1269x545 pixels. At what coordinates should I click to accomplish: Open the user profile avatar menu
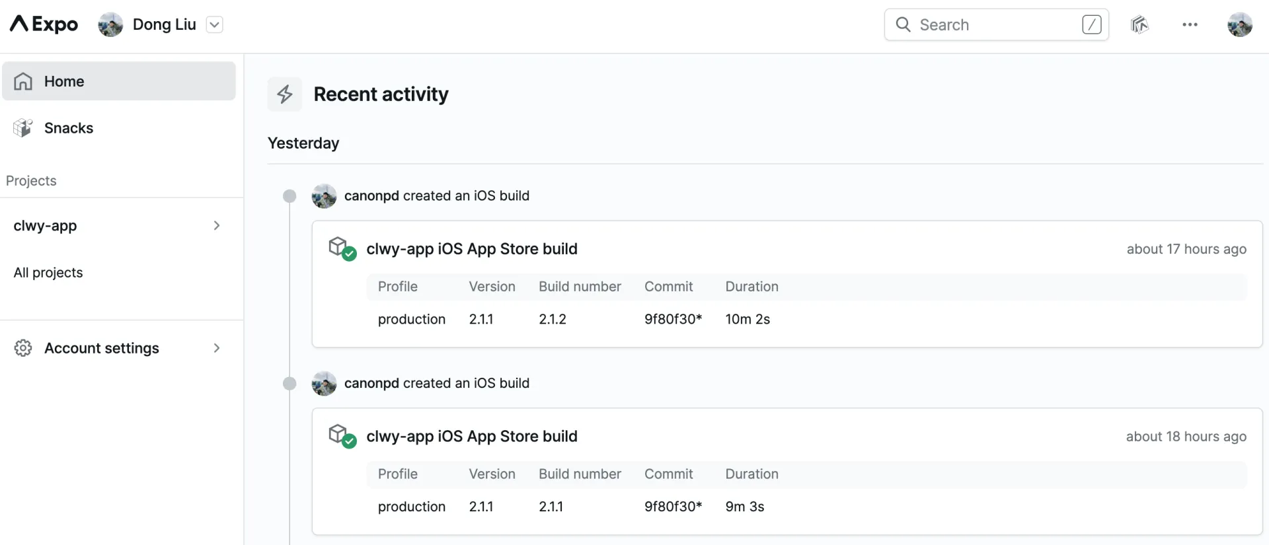tap(1239, 24)
